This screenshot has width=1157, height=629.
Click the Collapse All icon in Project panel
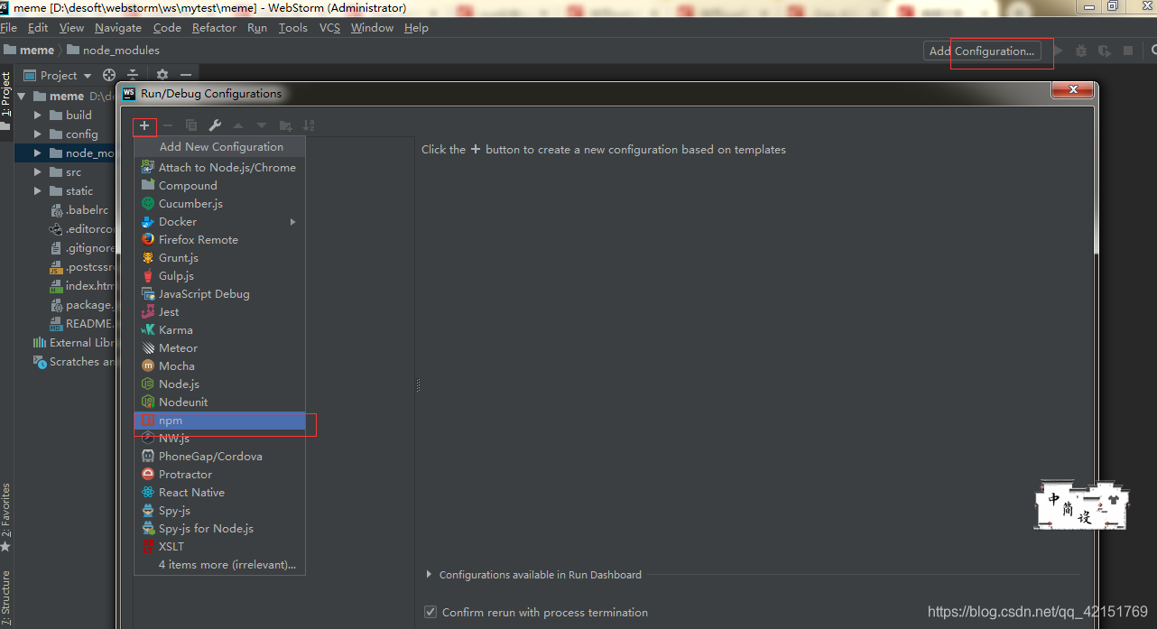point(133,75)
